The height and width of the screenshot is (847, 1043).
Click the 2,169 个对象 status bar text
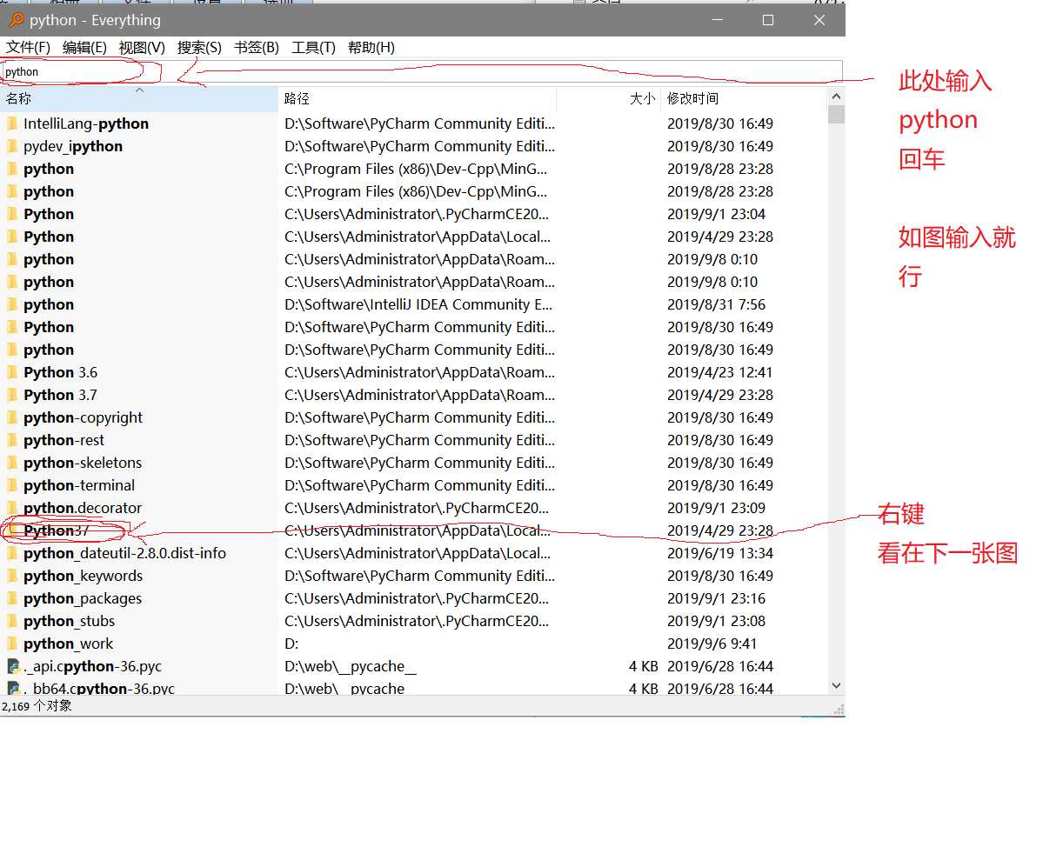click(37, 706)
